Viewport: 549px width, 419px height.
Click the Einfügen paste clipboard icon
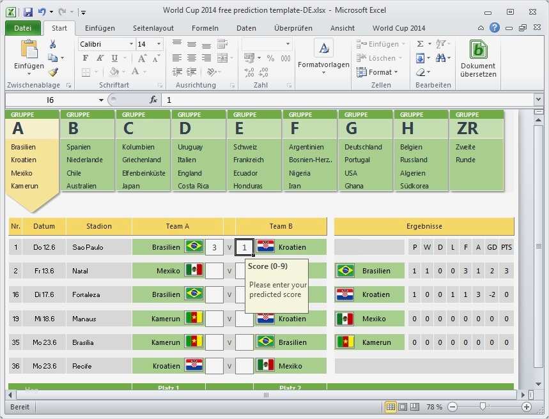[x=29, y=49]
